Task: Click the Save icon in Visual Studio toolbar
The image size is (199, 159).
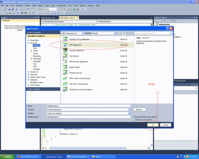Action: (x=9, y=9)
